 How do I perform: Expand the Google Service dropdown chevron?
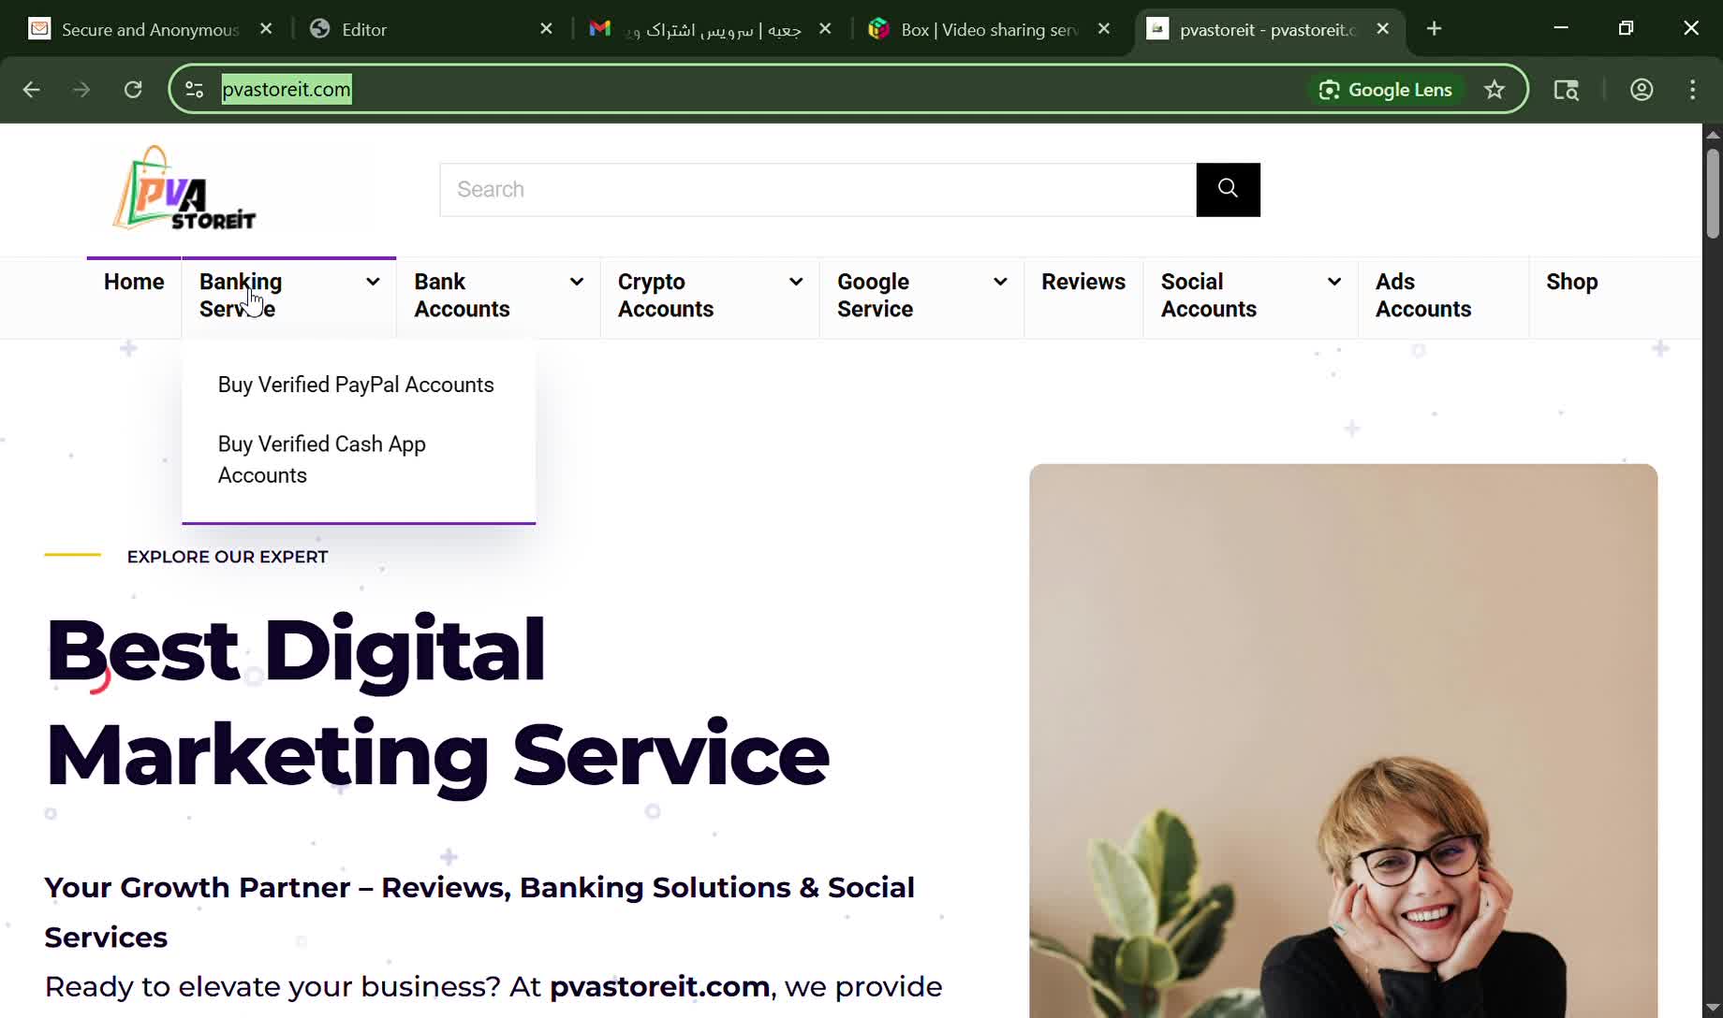coord(1000,282)
